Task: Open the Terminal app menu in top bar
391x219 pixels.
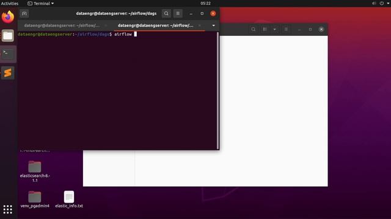Action: [x=41, y=4]
